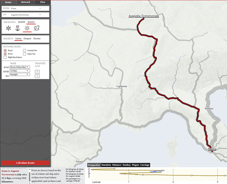Uncheck the River network mode
Image resolution: width=227 pixels, height=184 pixels.
5,54
